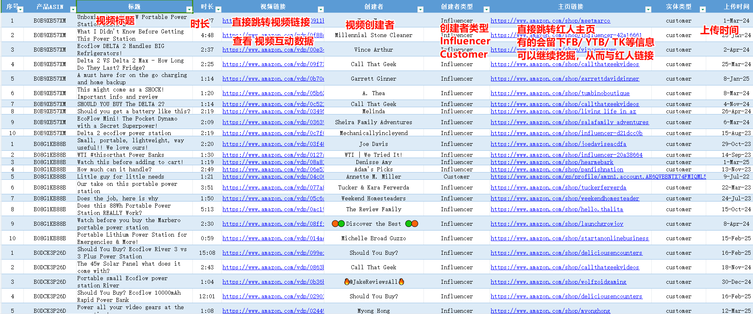Open the 视频链接 column filter dropdown
Viewport: 753px width, 314px height.
[x=321, y=9]
